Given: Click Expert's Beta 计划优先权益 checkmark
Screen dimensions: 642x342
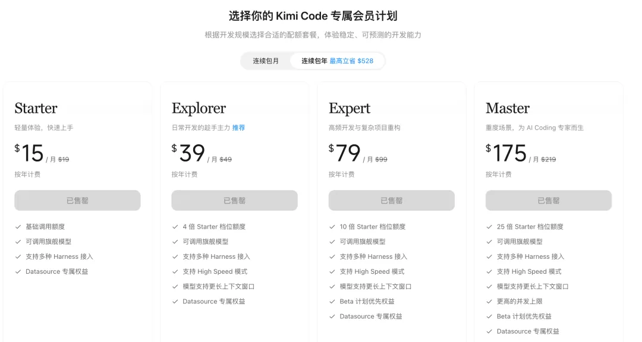Looking at the screenshot, I should pyautogui.click(x=332, y=302).
